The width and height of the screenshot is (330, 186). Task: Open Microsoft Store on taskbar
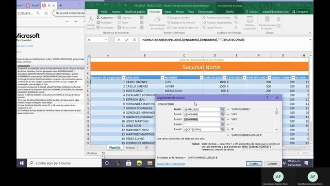click(x=128, y=163)
